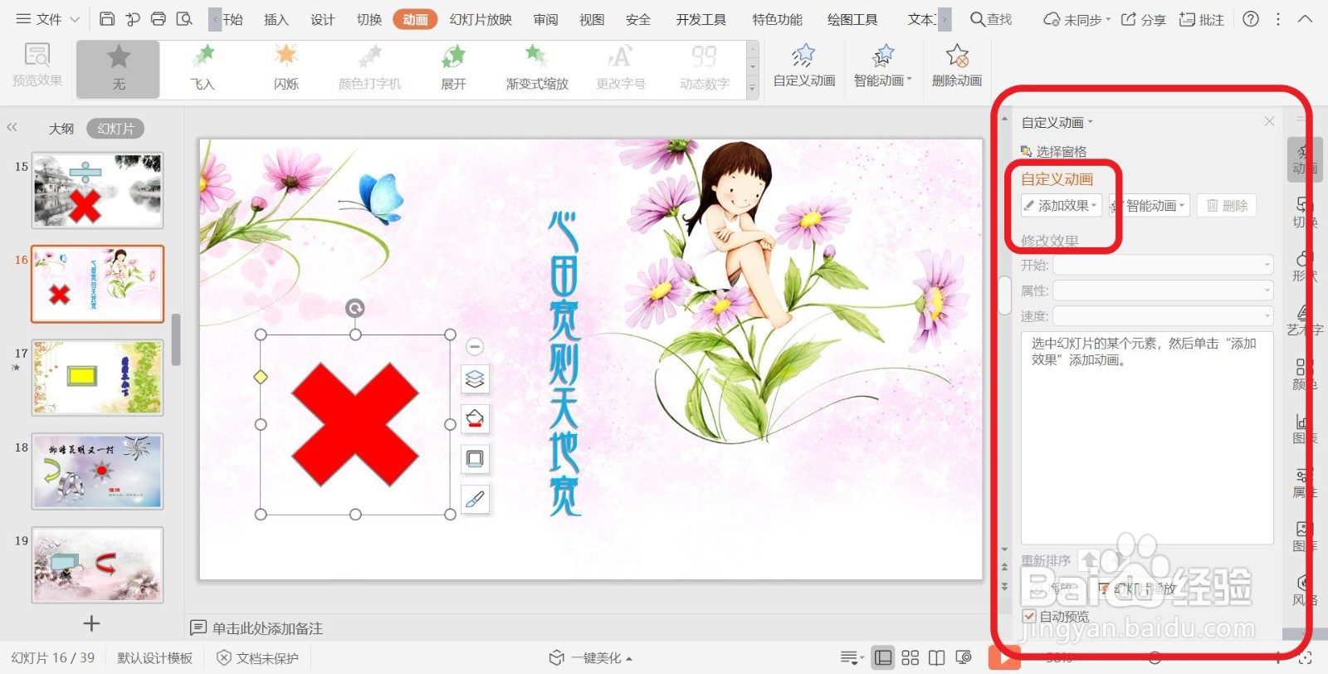Click the shape fill floating icon
This screenshot has width=1328, height=674.
pos(475,419)
